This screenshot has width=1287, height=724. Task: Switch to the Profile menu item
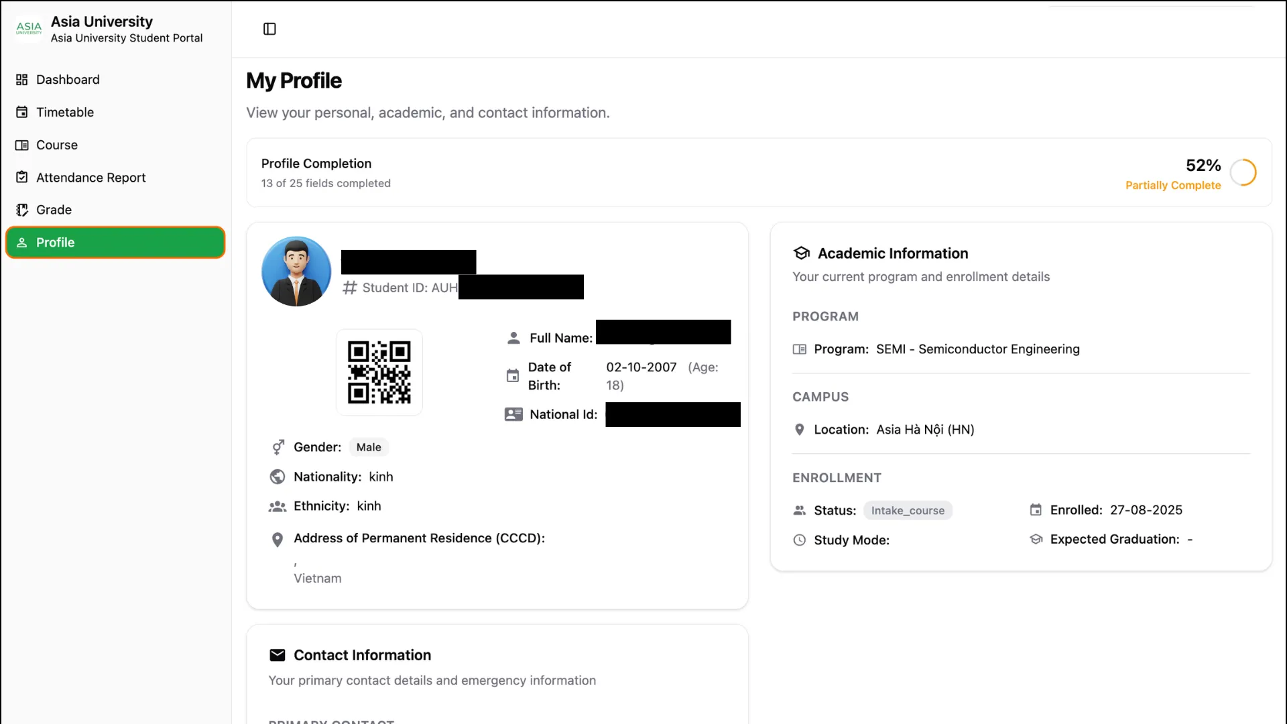click(56, 242)
